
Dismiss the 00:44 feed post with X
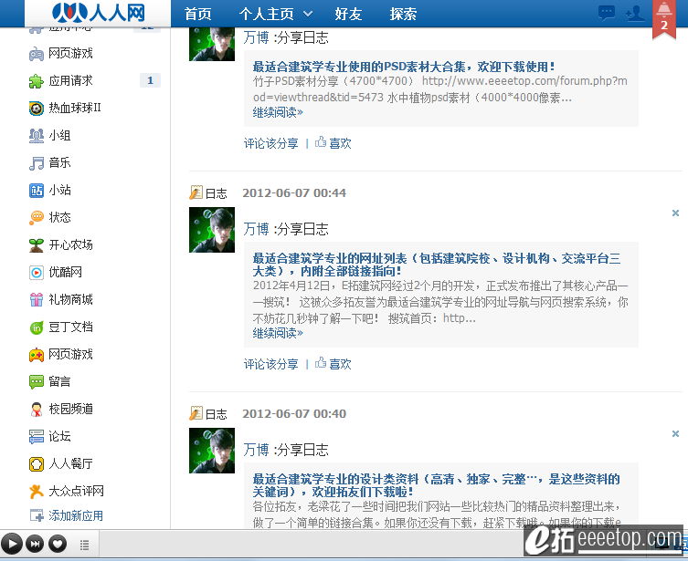675,213
